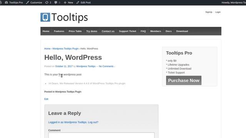The image size is (246, 138).
Task: Click the SignUp link
Action: pyautogui.click(x=209, y=12)
